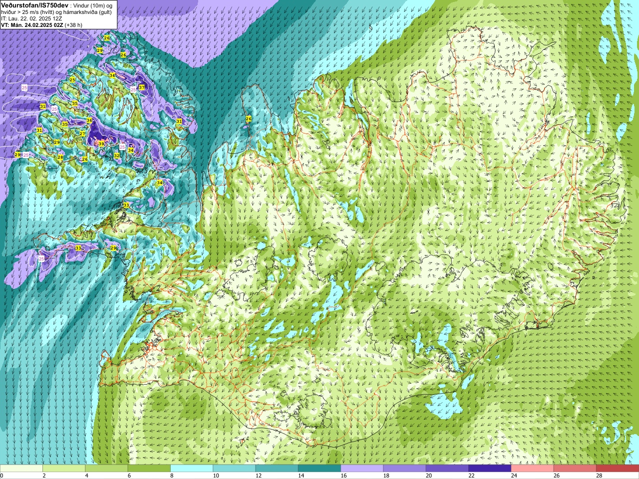
Task: Select the 18–20 m/s purple legend swatch
Action: (404, 469)
